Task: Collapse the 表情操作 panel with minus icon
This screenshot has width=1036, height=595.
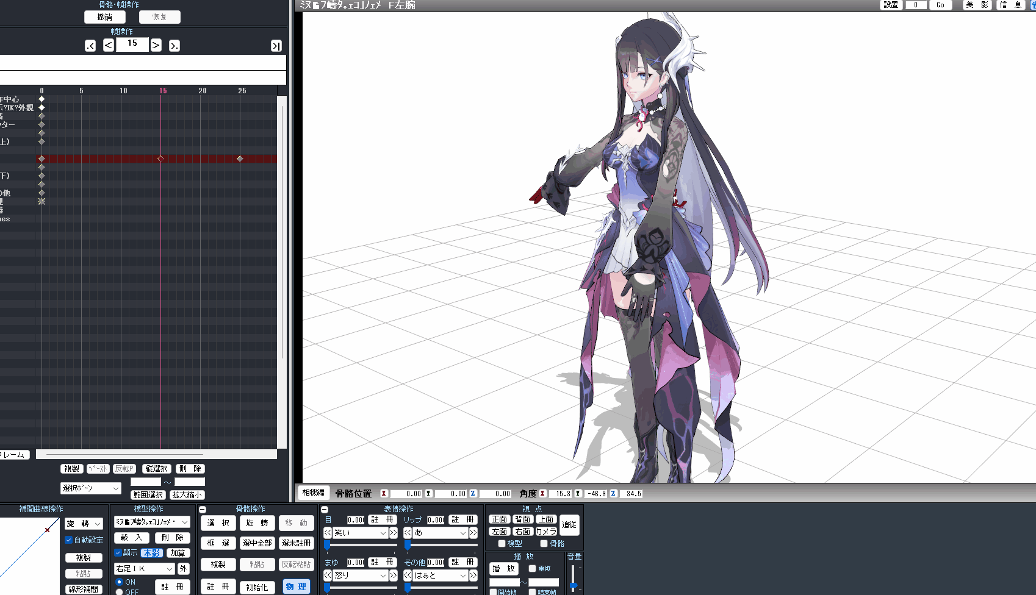Action: click(x=325, y=510)
